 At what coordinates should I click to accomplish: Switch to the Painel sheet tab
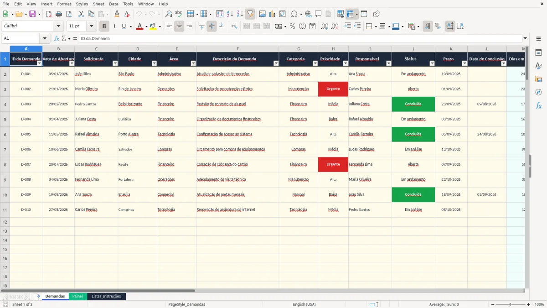click(x=77, y=297)
